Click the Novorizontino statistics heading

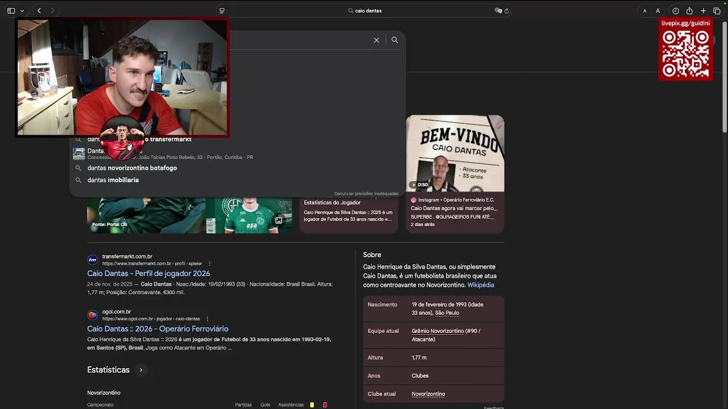(x=104, y=393)
